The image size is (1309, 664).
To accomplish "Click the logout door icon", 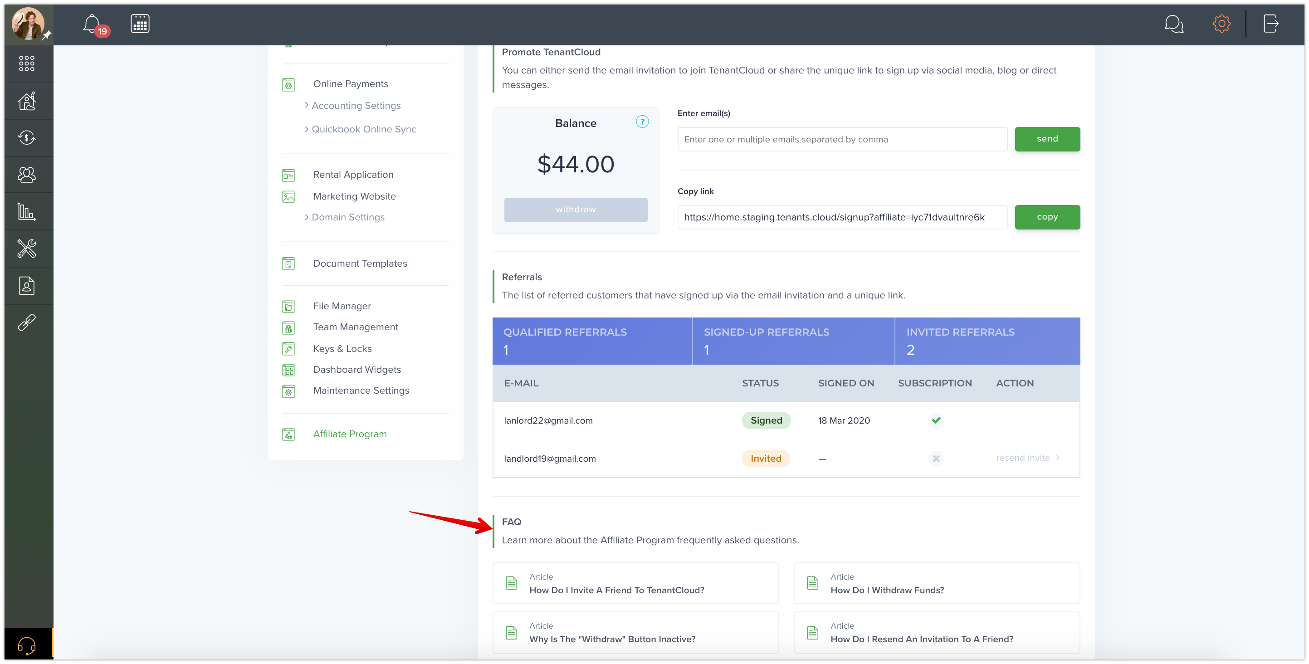I will tap(1270, 24).
